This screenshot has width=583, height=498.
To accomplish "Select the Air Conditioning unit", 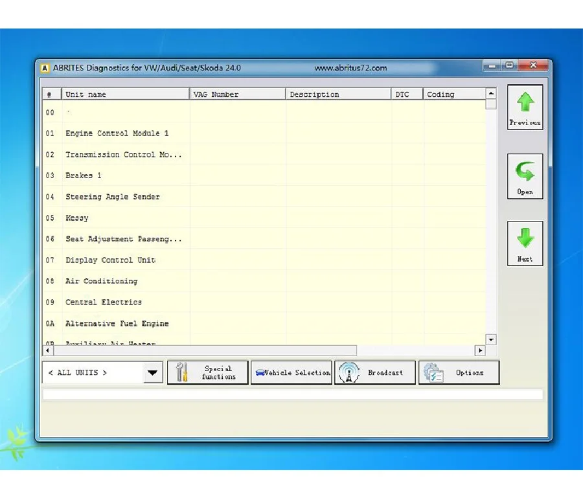I will click(x=264, y=281).
